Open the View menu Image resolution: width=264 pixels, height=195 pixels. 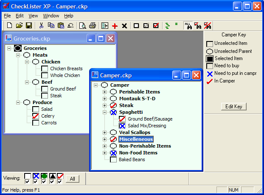(x=33, y=16)
